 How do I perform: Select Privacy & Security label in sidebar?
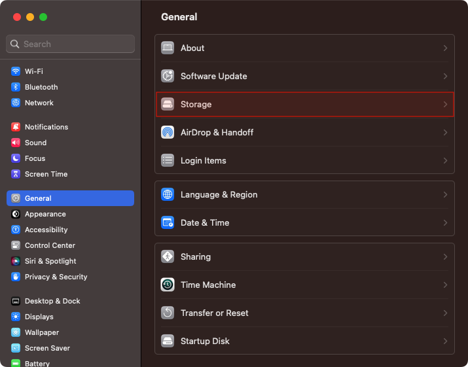tap(56, 277)
